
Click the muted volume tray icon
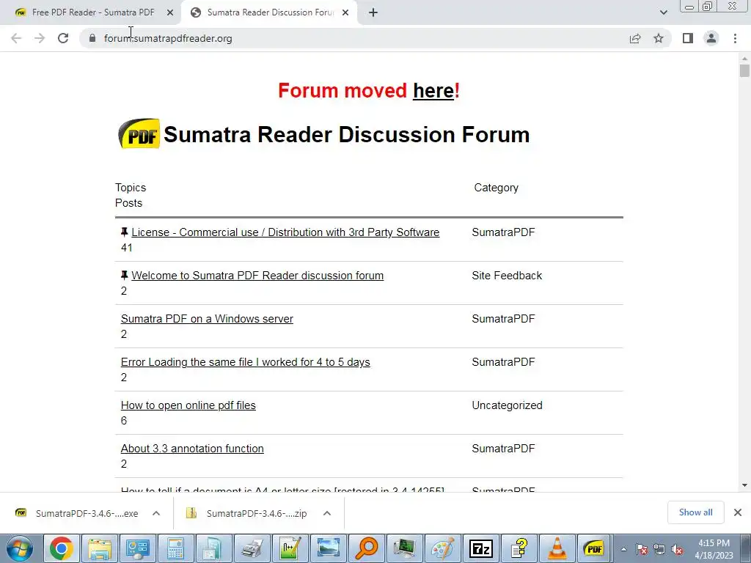[677, 550]
